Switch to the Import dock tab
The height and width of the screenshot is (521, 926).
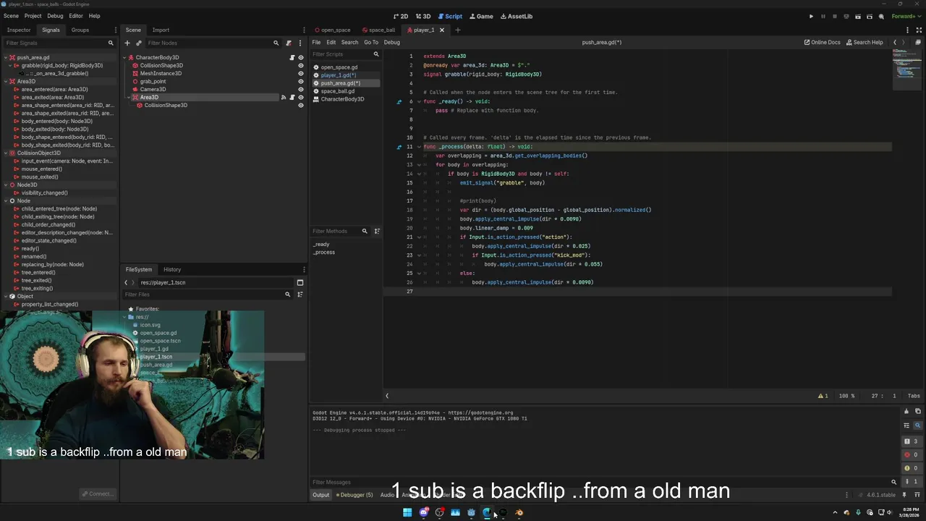[x=161, y=30]
